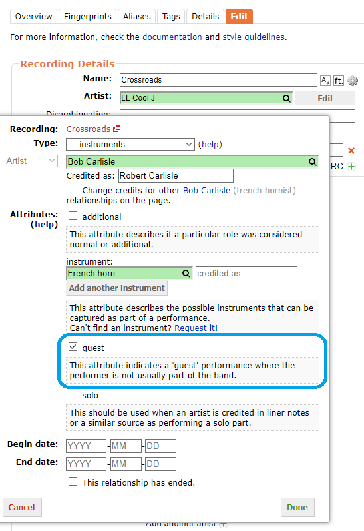Click the Credited as Robert Carlisle field
The image size is (364, 531).
click(x=176, y=175)
